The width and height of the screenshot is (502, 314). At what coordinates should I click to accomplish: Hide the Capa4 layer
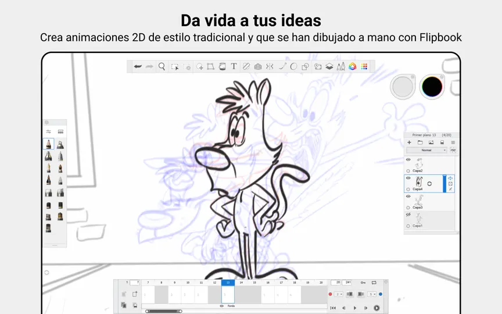[x=408, y=178]
